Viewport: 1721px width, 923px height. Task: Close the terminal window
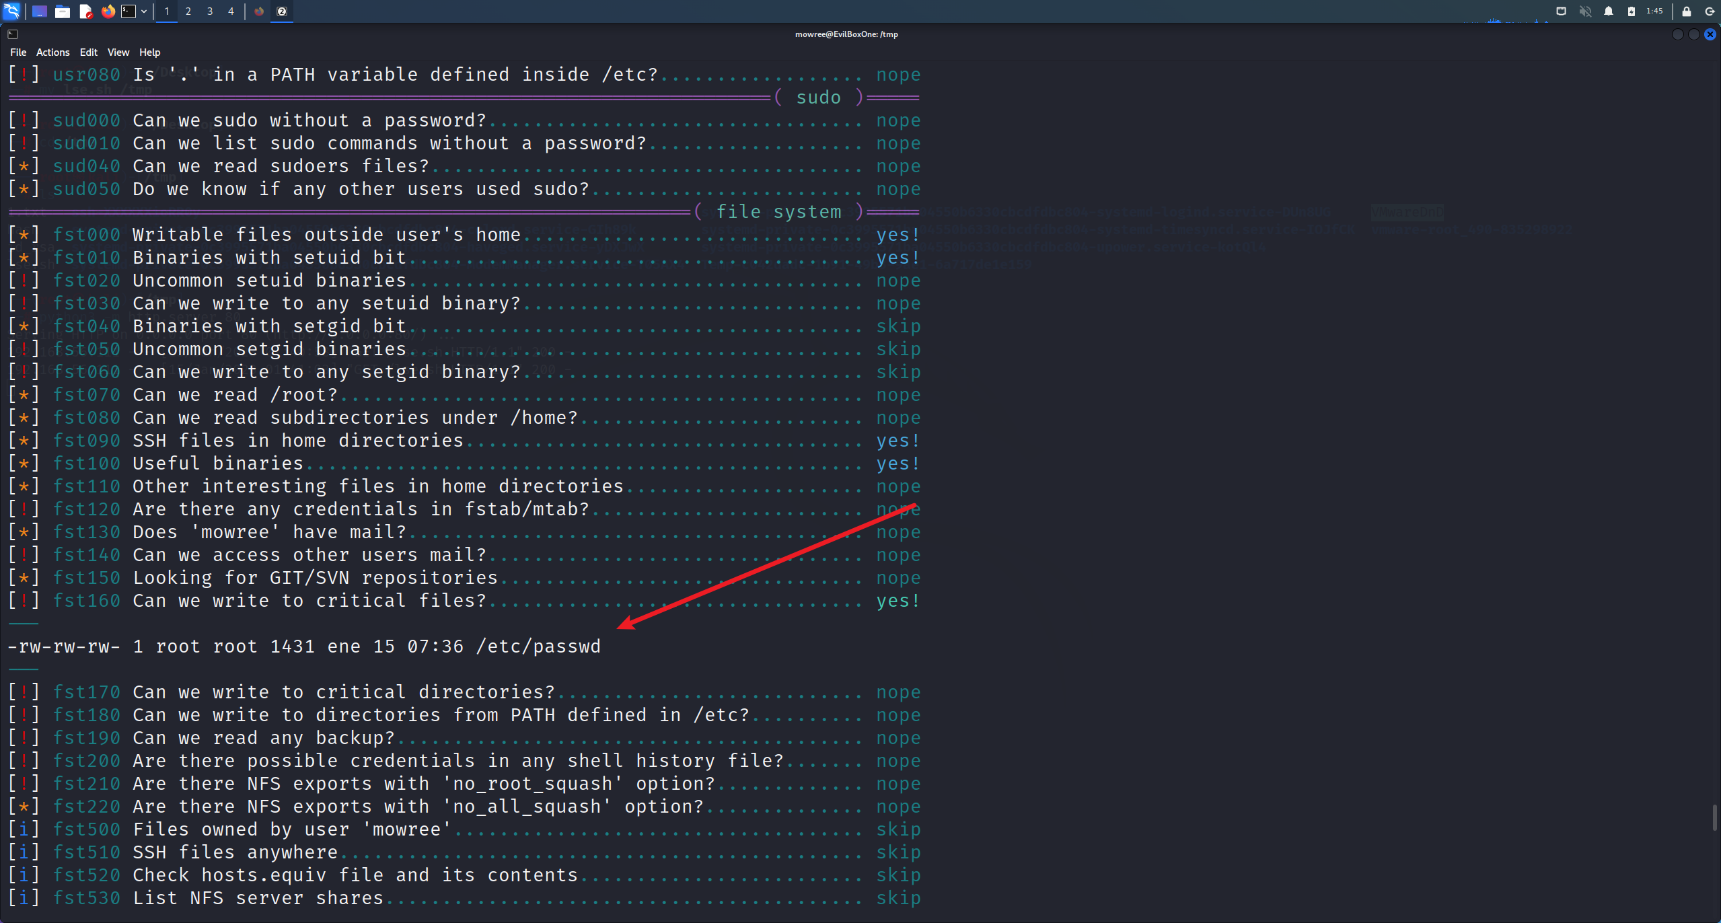tap(1710, 34)
